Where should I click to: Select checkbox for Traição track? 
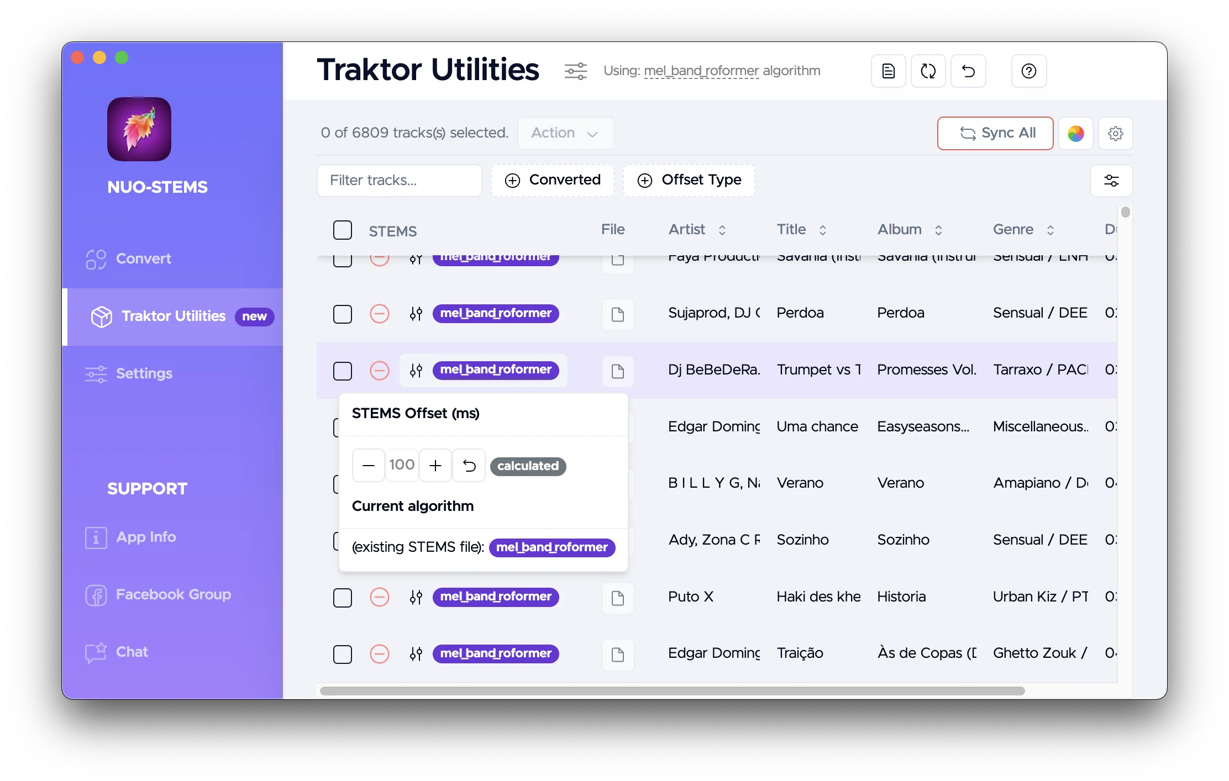343,655
